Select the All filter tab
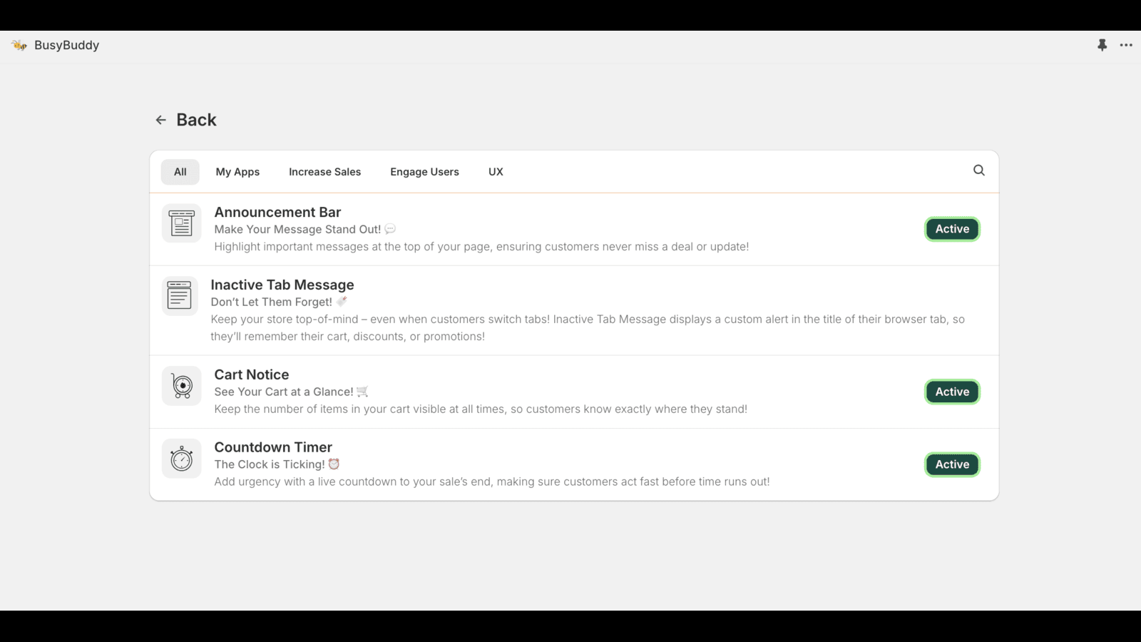 click(x=180, y=171)
